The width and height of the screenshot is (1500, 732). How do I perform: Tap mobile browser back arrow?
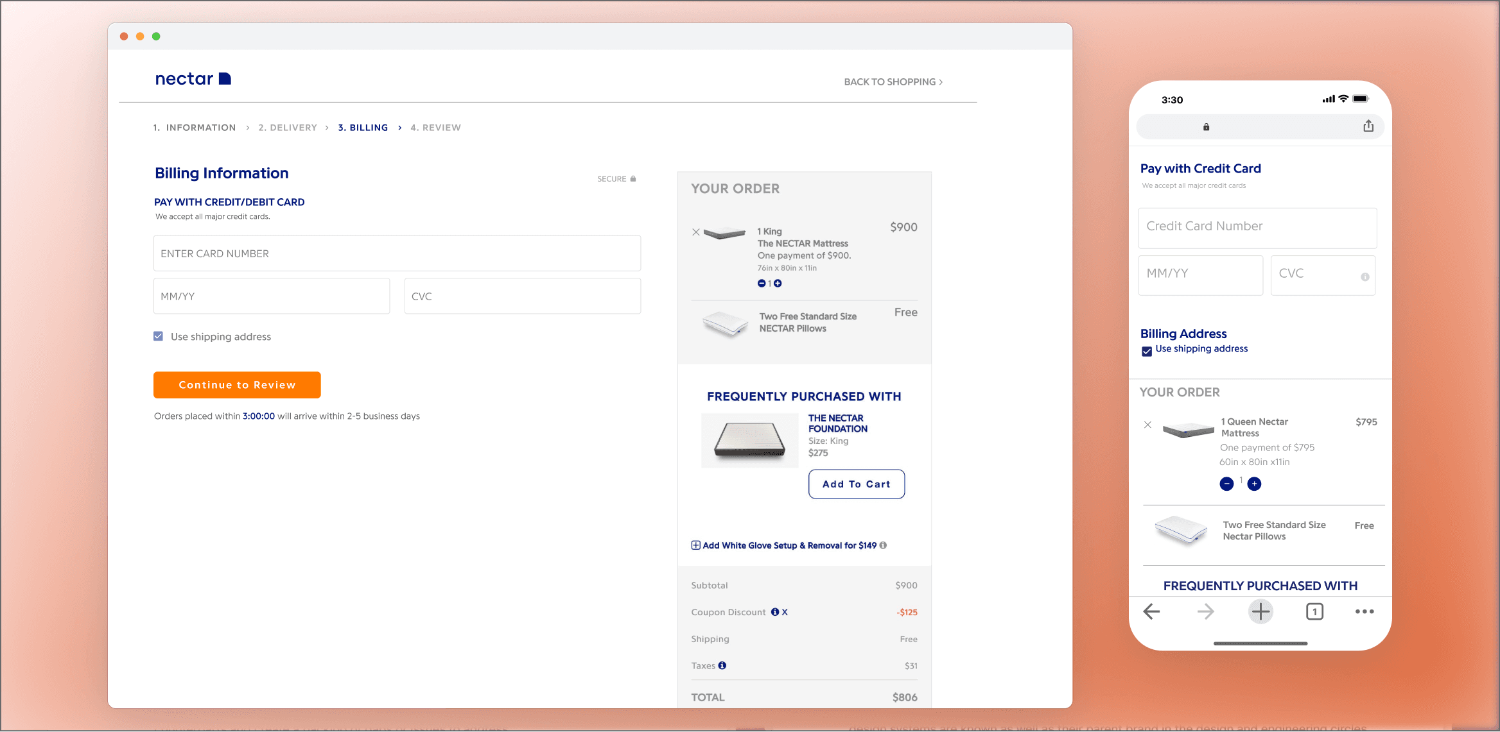click(1151, 611)
